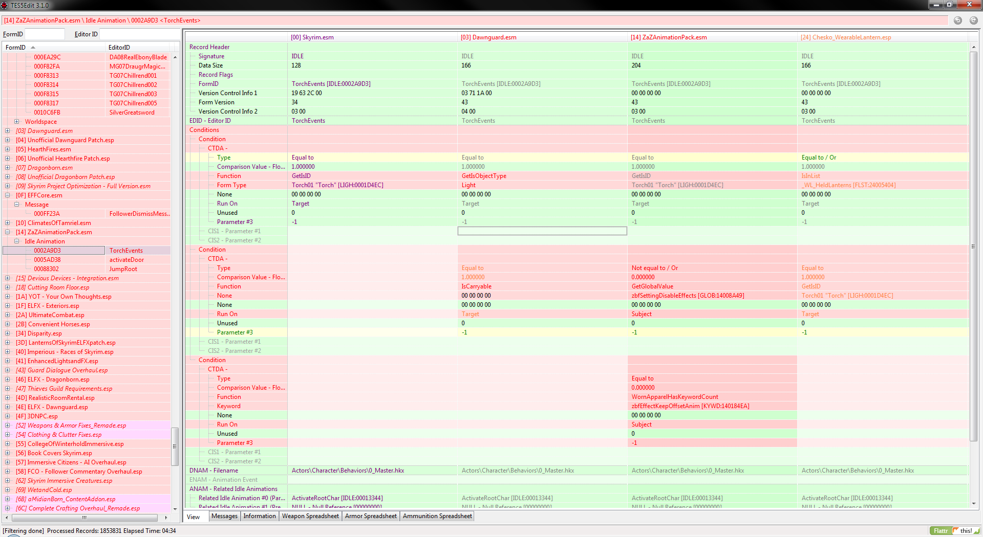Screen dimensions: 983x537
Task: Expand [03] Dawnguard.esm plugin node
Action: pyautogui.click(x=8, y=131)
